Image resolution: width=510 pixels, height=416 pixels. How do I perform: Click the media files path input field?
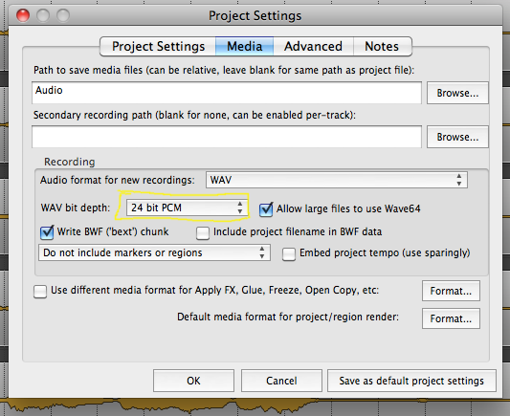(227, 93)
